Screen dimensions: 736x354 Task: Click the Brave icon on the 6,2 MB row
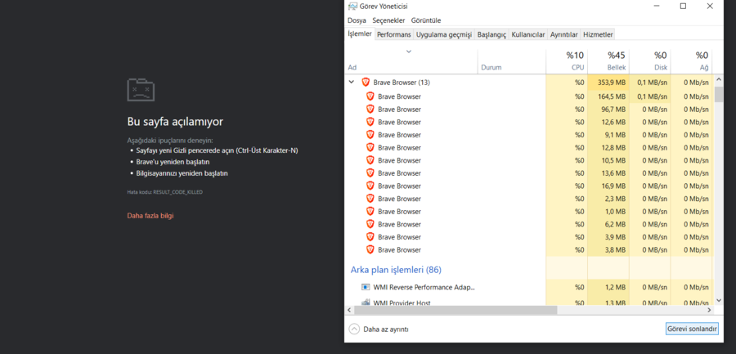(370, 224)
